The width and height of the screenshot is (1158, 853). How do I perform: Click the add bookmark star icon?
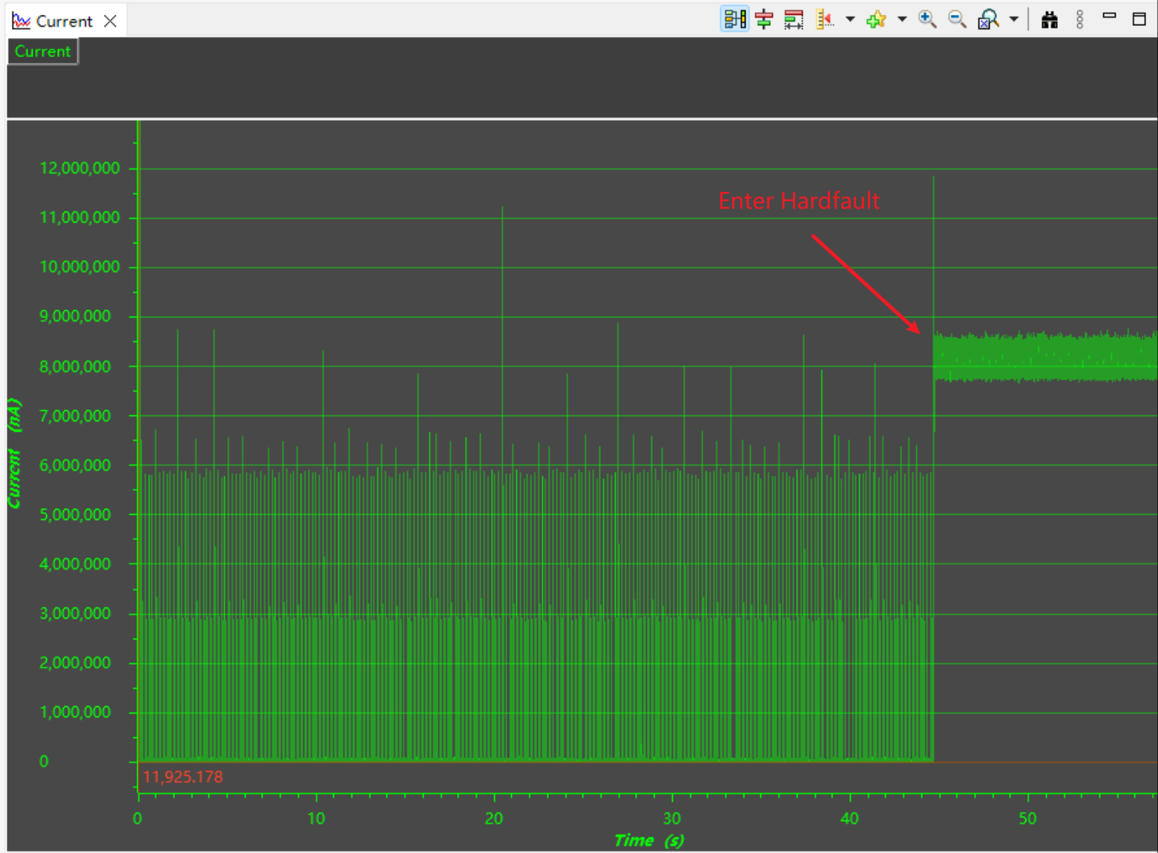tap(876, 19)
